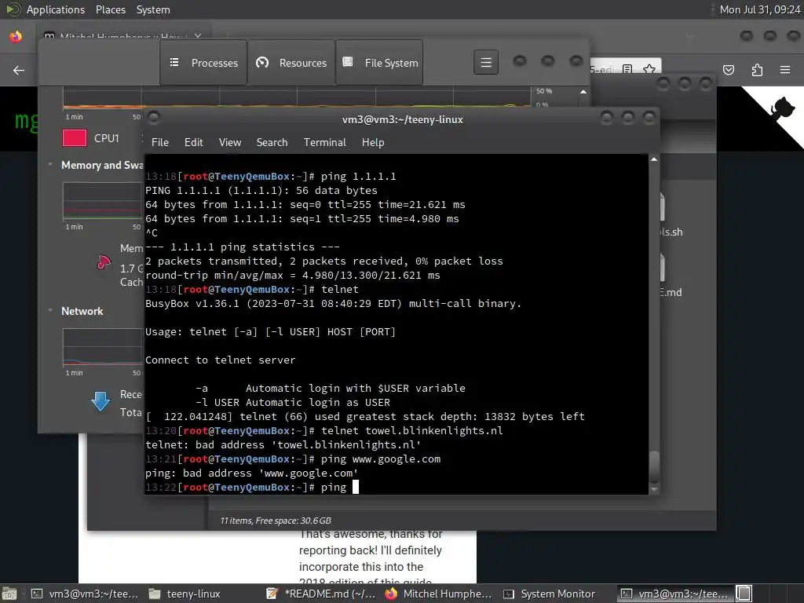The width and height of the screenshot is (804, 603).
Task: Click the memory pie chart color icon
Action: coord(104,262)
